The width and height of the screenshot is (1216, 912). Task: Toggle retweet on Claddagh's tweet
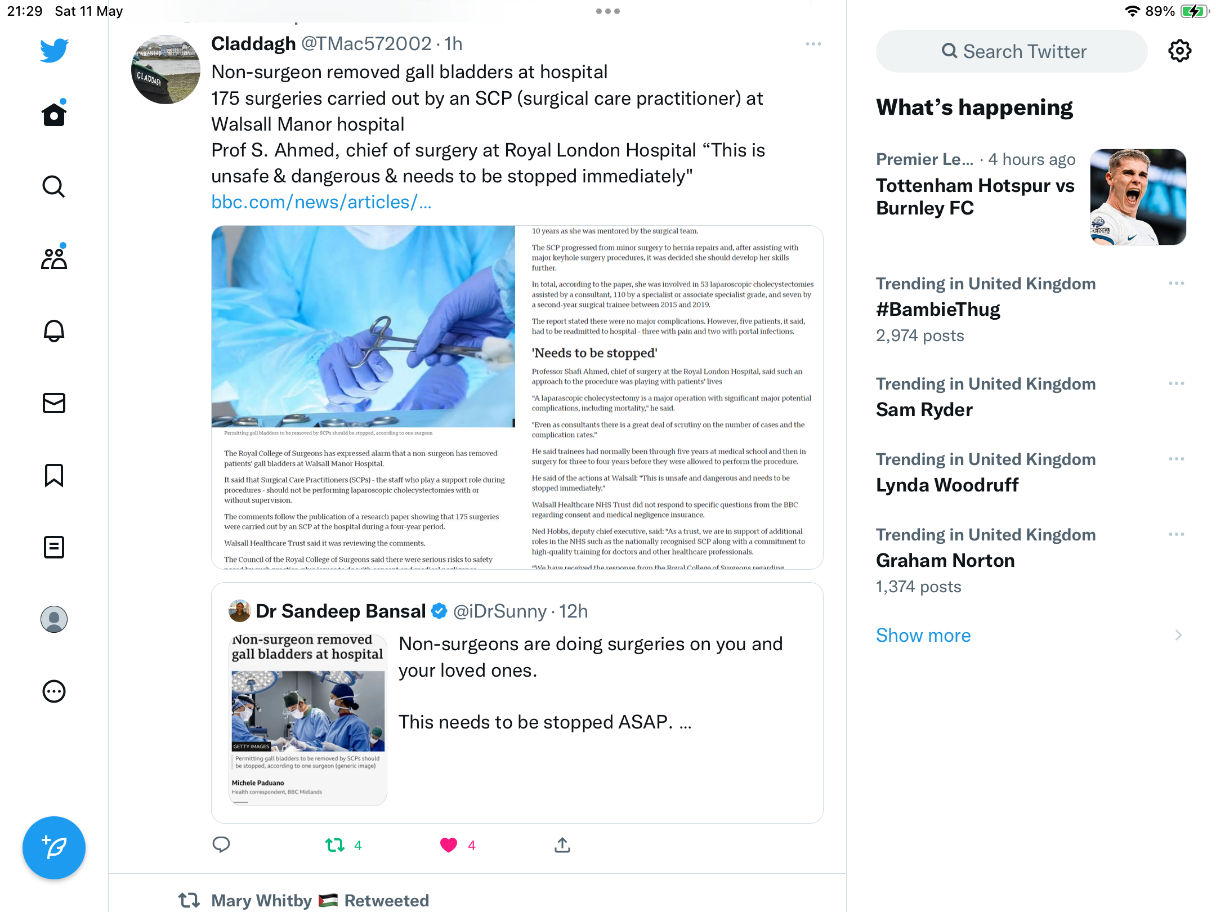click(x=335, y=845)
